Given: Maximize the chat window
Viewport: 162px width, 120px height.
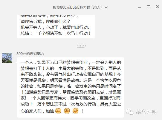Looking at the screenshot, I should [149, 7].
